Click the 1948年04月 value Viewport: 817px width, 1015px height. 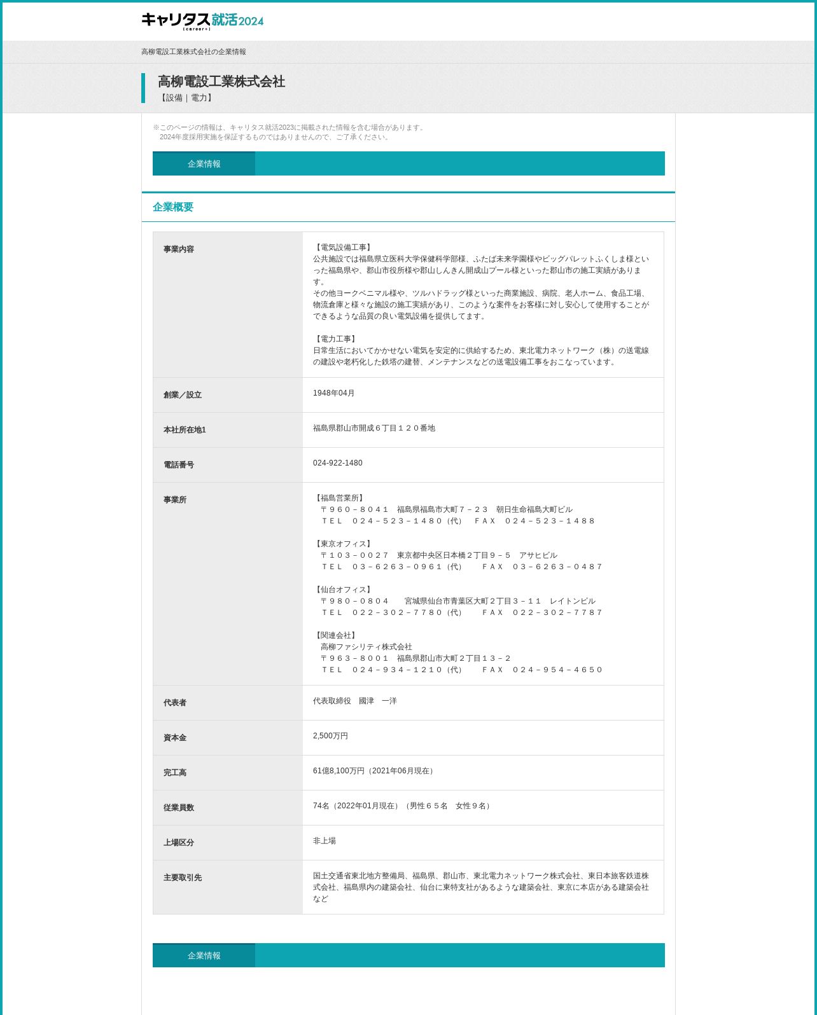[x=334, y=393]
